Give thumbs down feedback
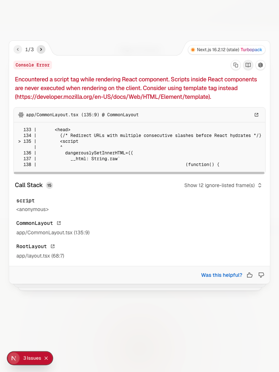The image size is (279, 372). [x=261, y=275]
